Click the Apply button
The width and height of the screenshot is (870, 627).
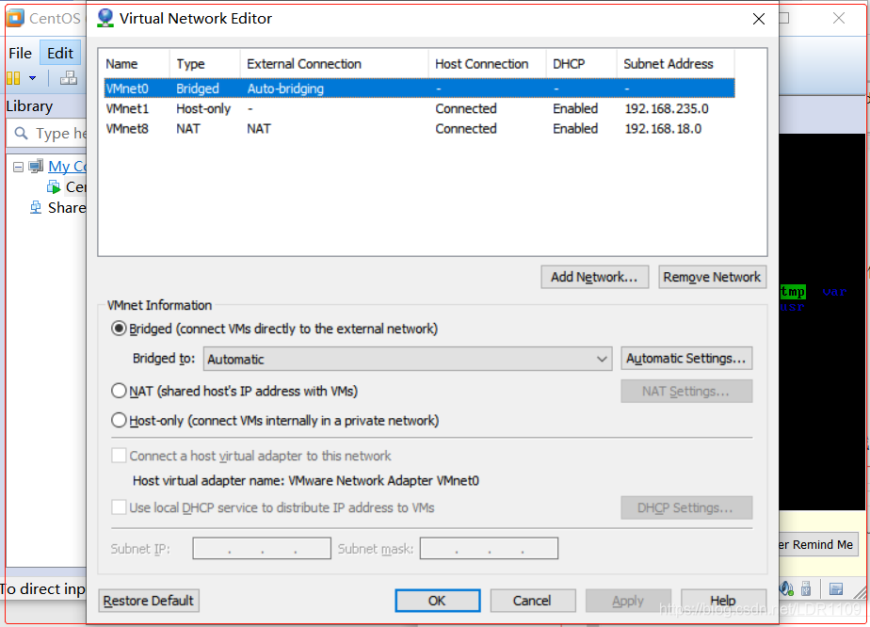(628, 601)
